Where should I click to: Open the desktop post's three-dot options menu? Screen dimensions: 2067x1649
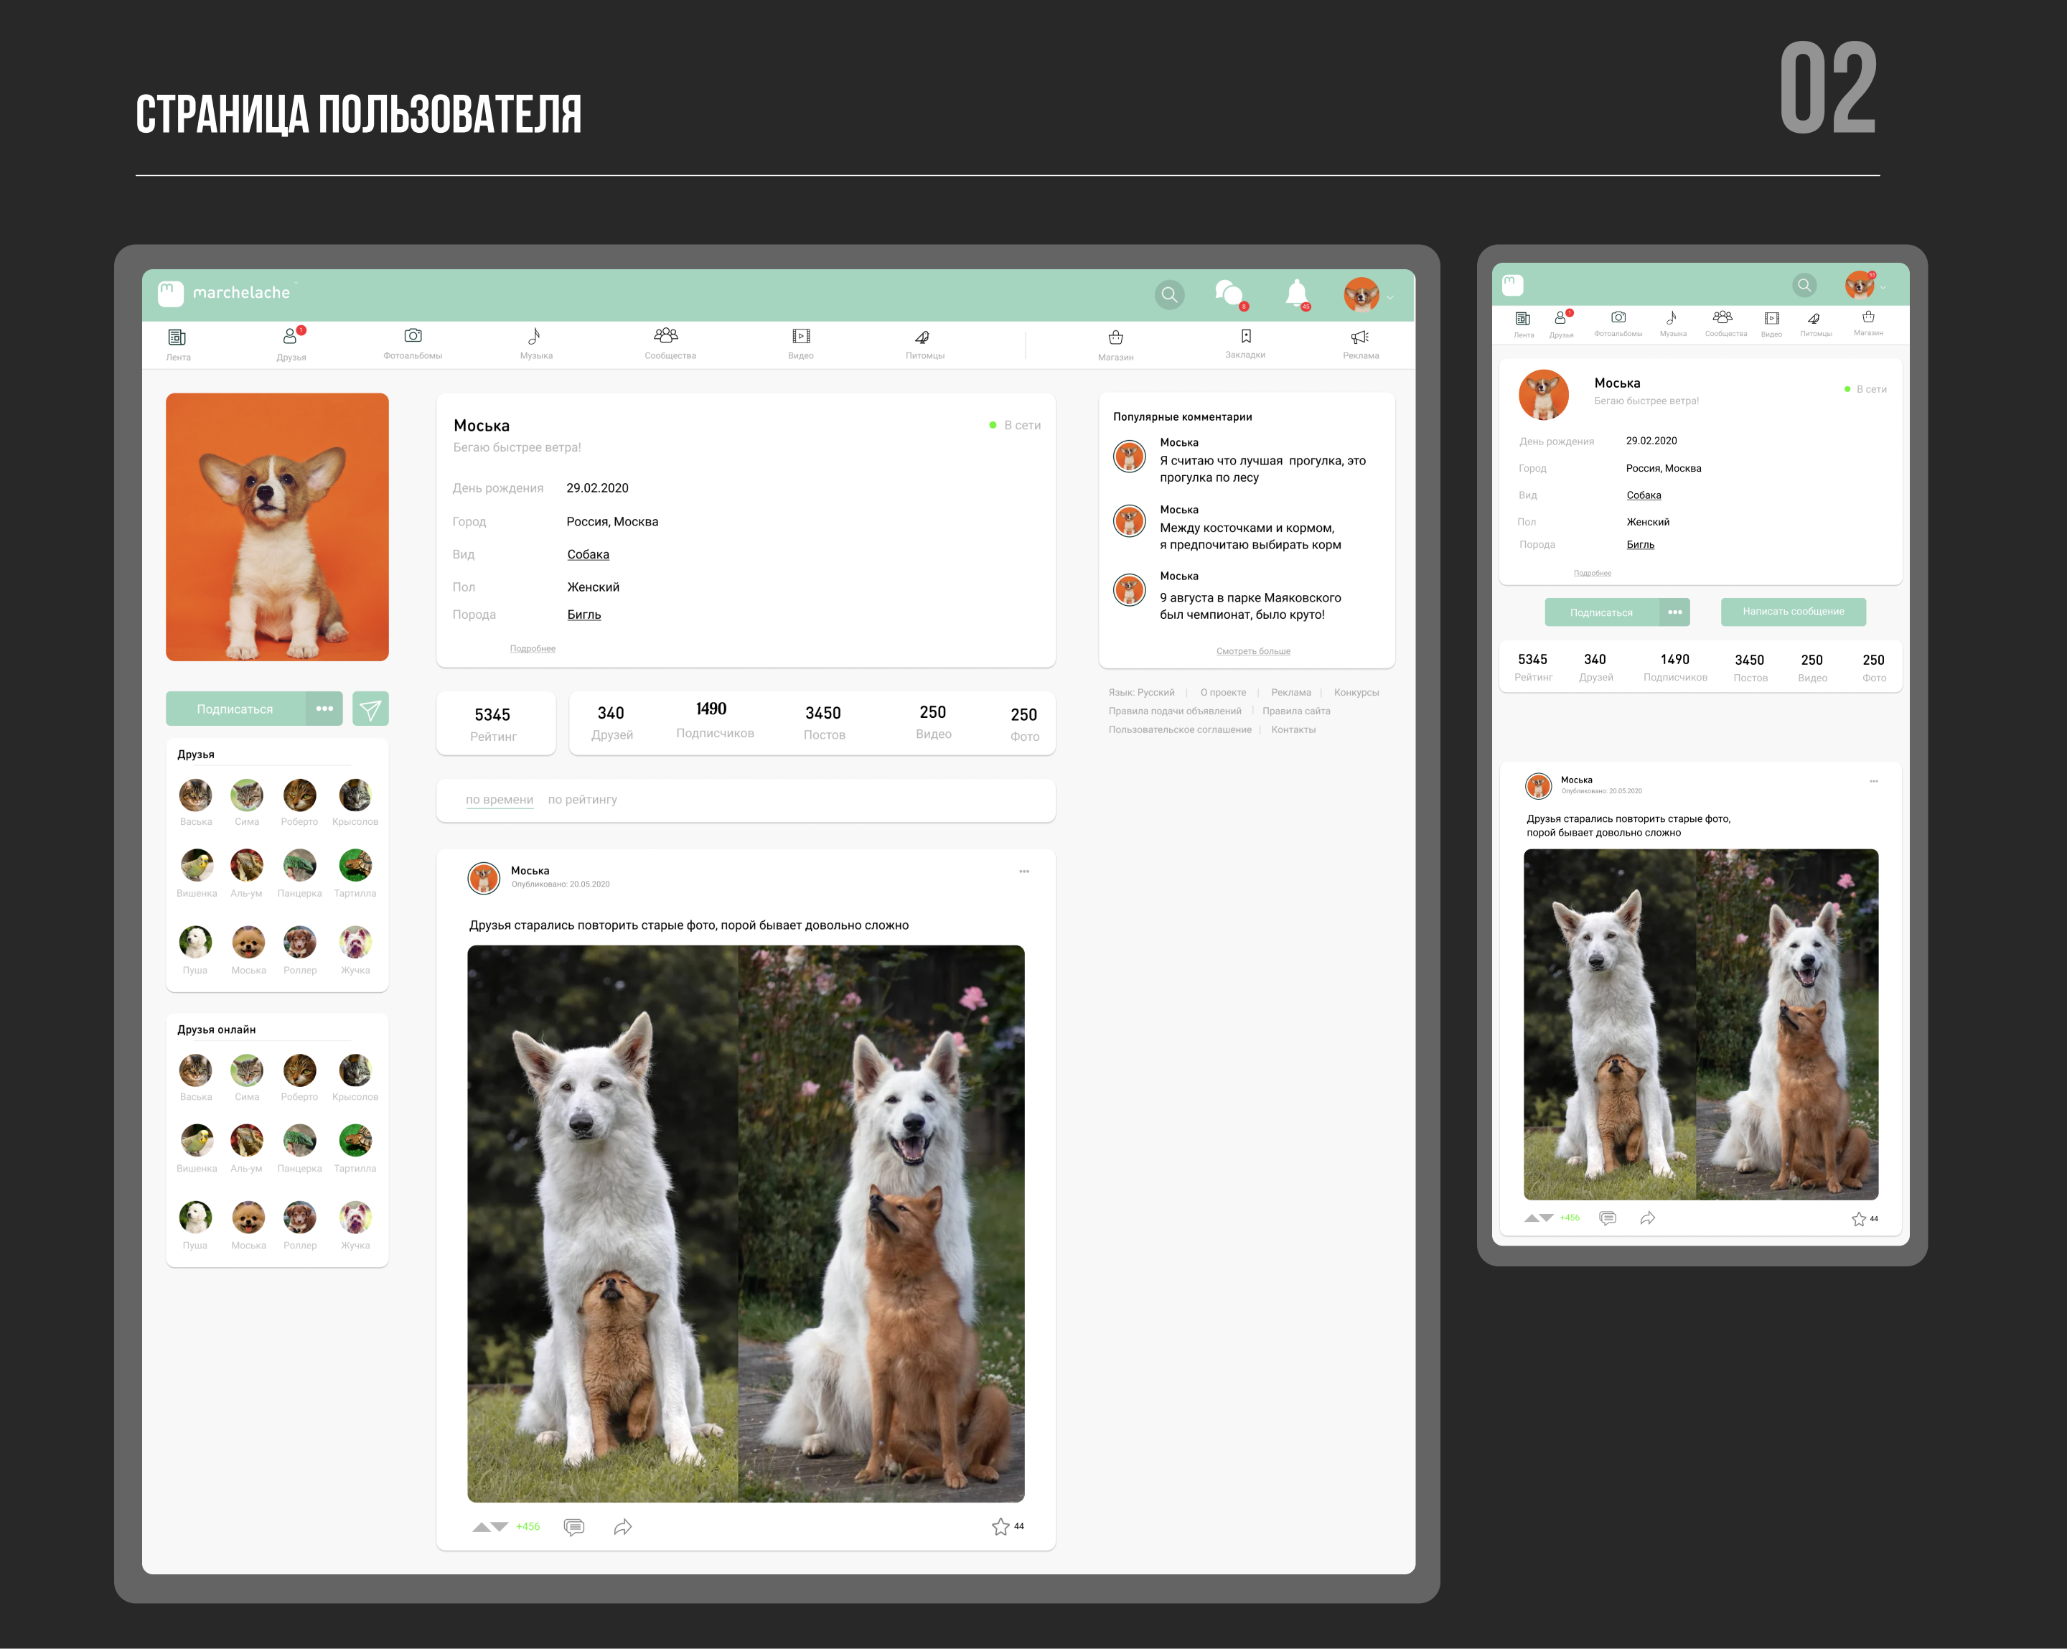coord(1024,872)
